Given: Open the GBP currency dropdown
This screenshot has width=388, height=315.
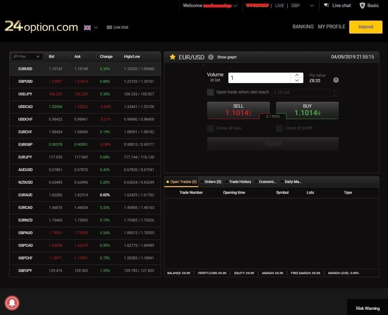Looking at the screenshot, I should click(x=312, y=6).
